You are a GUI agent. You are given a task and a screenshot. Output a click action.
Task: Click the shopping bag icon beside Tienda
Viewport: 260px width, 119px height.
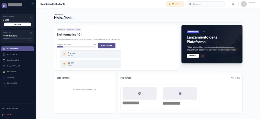tap(4, 77)
